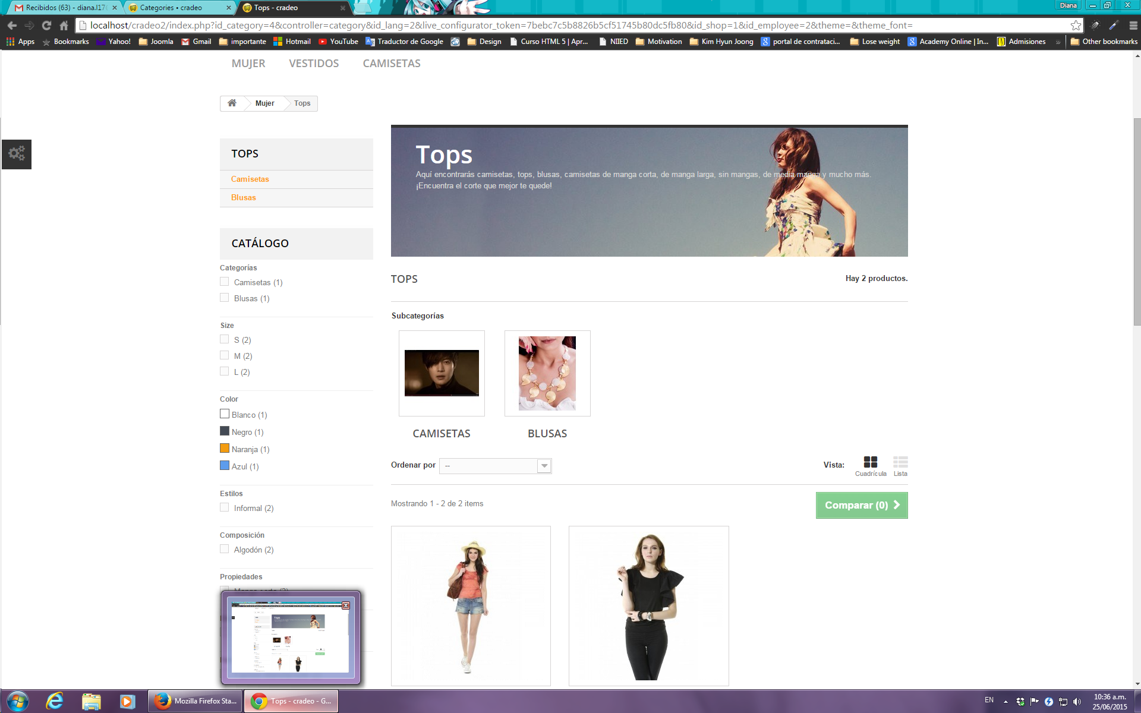Bookmark this page with star icon

pos(1076,26)
